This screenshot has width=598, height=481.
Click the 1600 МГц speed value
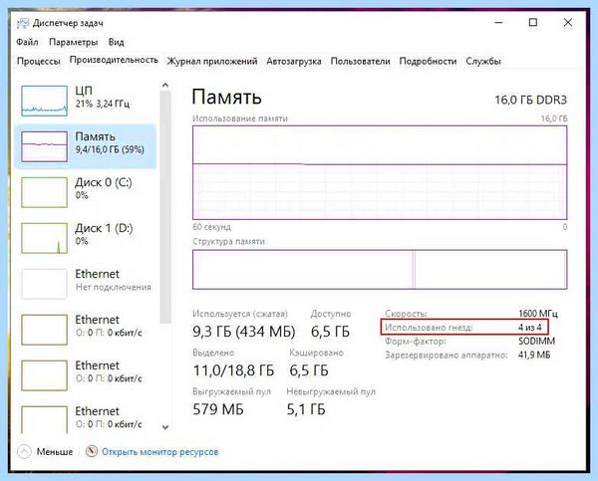(538, 314)
